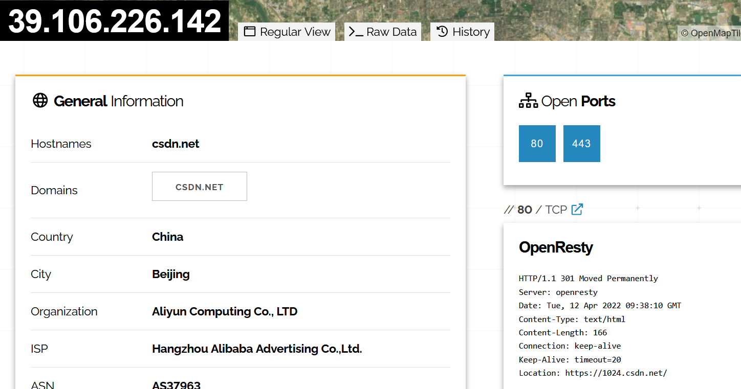This screenshot has width=741, height=389.
Task: Click the OpenResty service heading
Action: 556,247
